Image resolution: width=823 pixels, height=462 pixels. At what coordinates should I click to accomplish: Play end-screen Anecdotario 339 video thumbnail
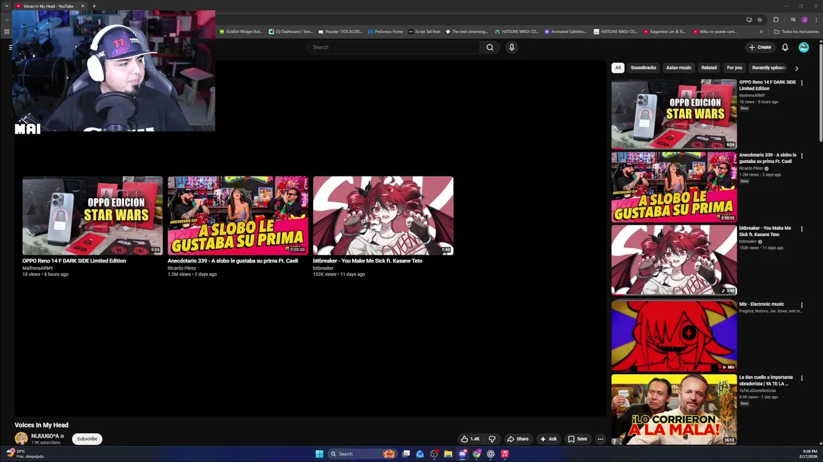point(238,216)
